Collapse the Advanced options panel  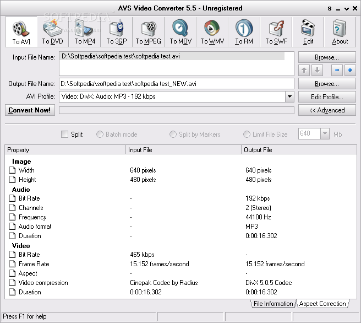pyautogui.click(x=327, y=110)
